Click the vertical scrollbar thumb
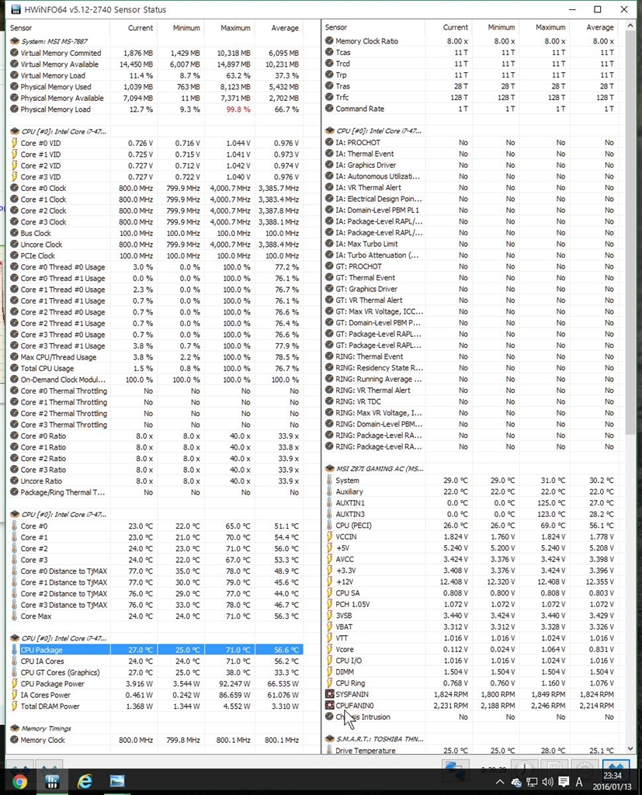The height and width of the screenshot is (795, 642). click(x=630, y=233)
